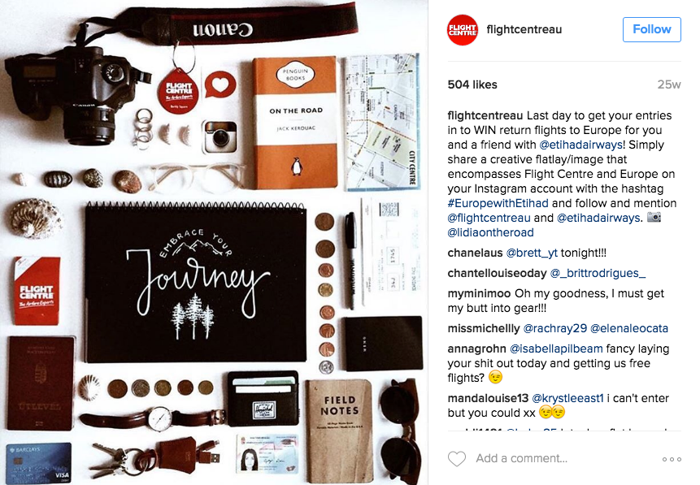
Task: Click the 25w timestamp
Action: pyautogui.click(x=669, y=84)
